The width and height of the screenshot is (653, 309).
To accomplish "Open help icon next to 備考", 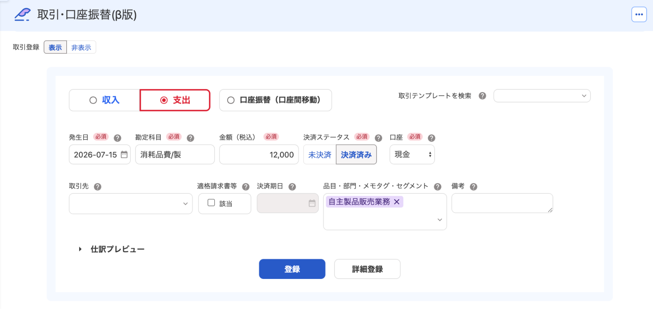I will [473, 187].
